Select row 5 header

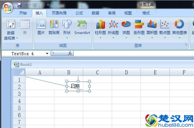tap(19, 108)
